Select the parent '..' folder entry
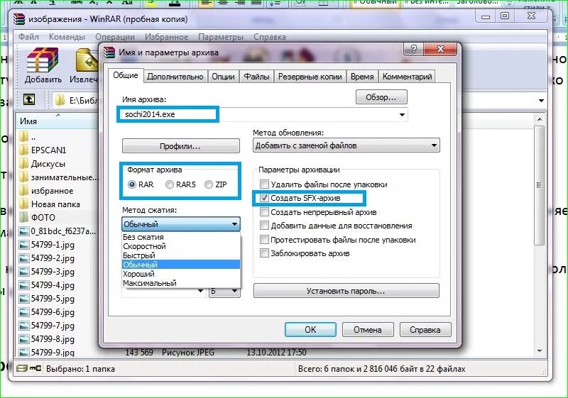 (28, 137)
